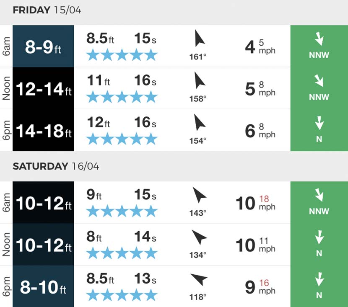Click the 143° swell direction arrow

tap(200, 195)
